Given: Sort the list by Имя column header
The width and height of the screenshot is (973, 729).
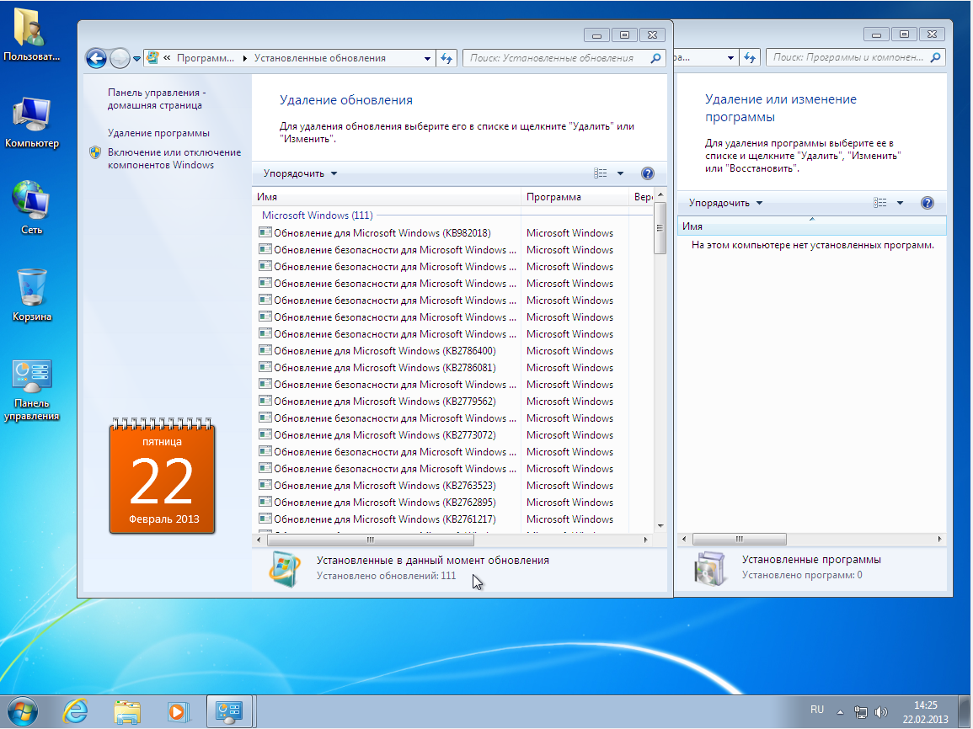Looking at the screenshot, I should point(386,197).
